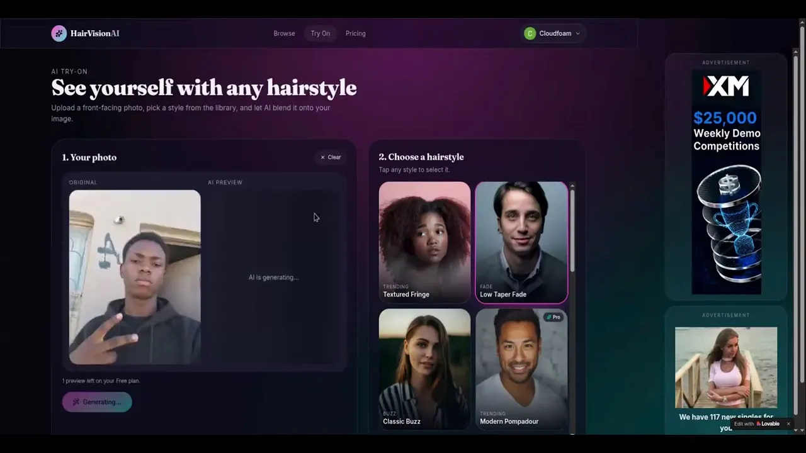Image resolution: width=806 pixels, height=453 pixels.
Task: Open the Edit with Lovable link
Action: pyautogui.click(x=757, y=424)
